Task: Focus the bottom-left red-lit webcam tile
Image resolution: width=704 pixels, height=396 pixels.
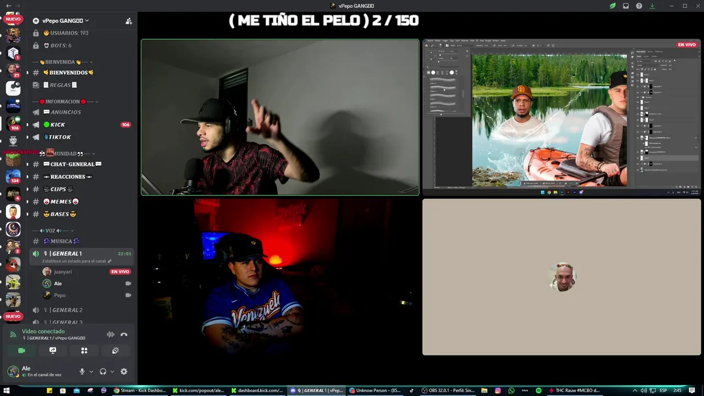Action: (x=280, y=277)
